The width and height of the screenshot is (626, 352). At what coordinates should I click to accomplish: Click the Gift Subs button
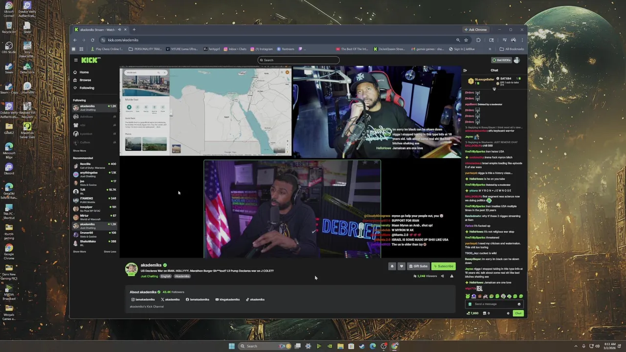tap(418, 266)
